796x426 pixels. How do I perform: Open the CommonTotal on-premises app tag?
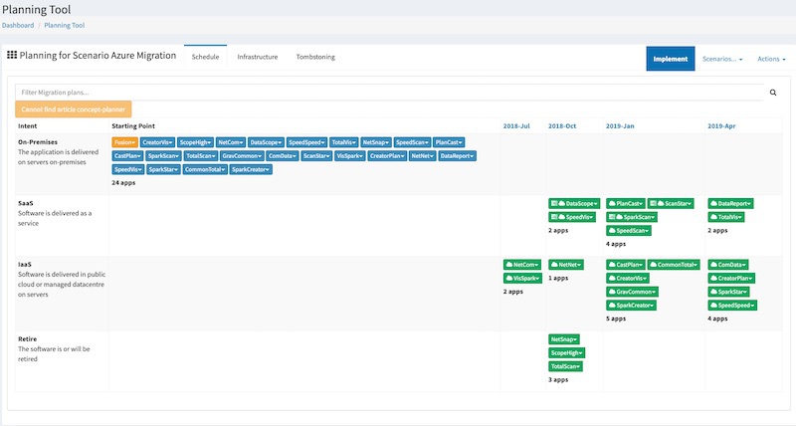pyautogui.click(x=205, y=169)
